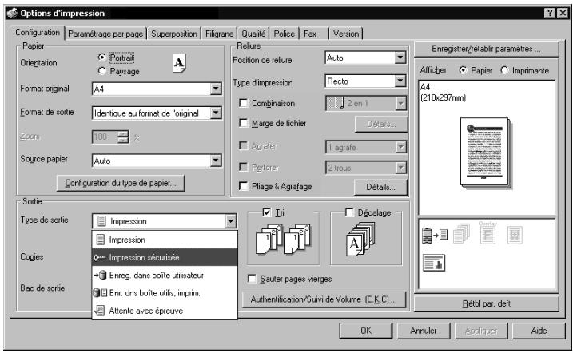Click the watermark W icon in preview panel
This screenshot has width=573, height=353.
click(515, 235)
